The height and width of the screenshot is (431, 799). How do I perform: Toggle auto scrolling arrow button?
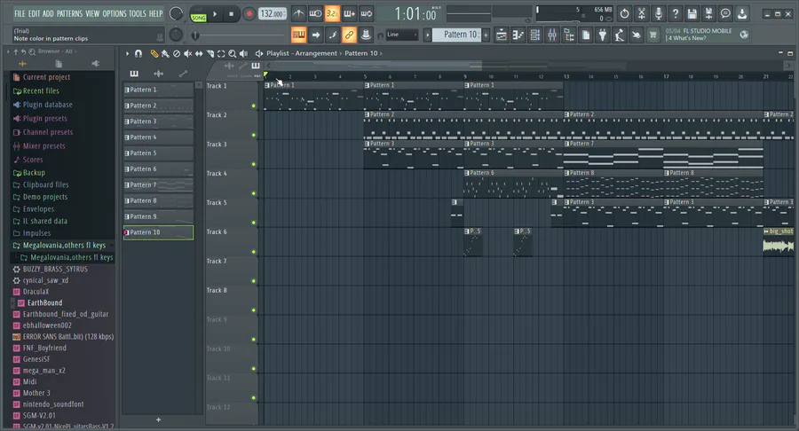click(x=316, y=35)
